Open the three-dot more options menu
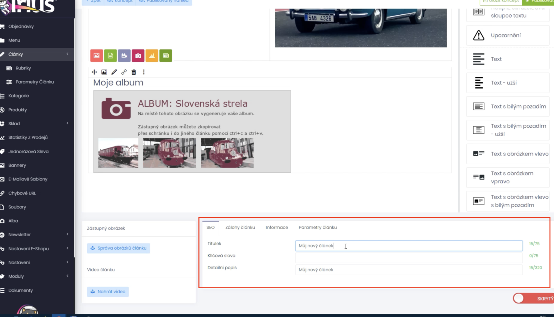Viewport: 554px width, 317px height. (144, 72)
